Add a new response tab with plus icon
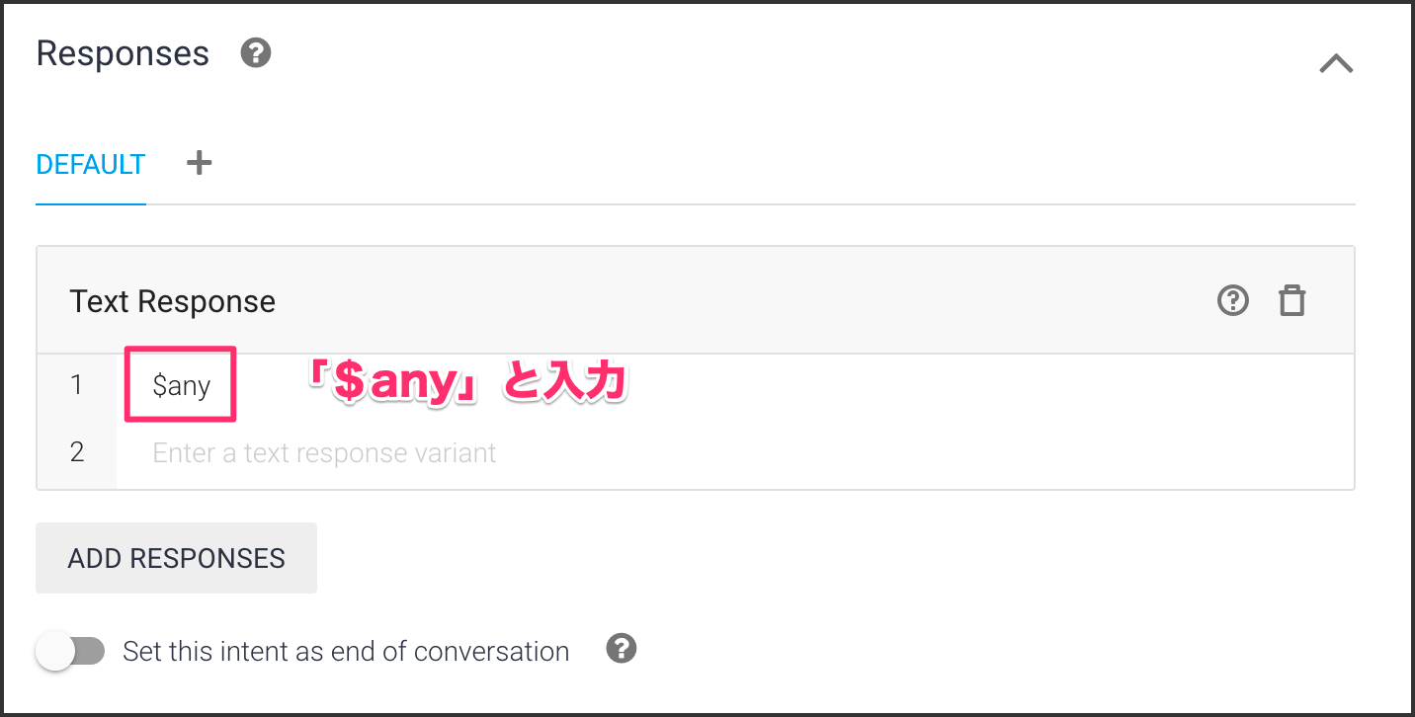Viewport: 1415px width, 717px height. (200, 163)
